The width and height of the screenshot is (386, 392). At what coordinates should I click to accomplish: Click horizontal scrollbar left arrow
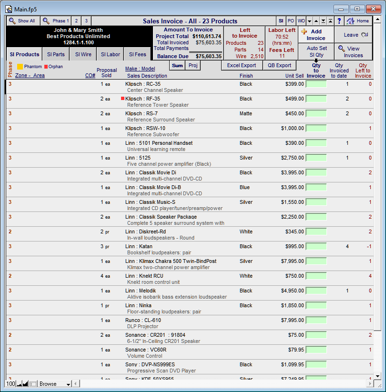click(76, 383)
